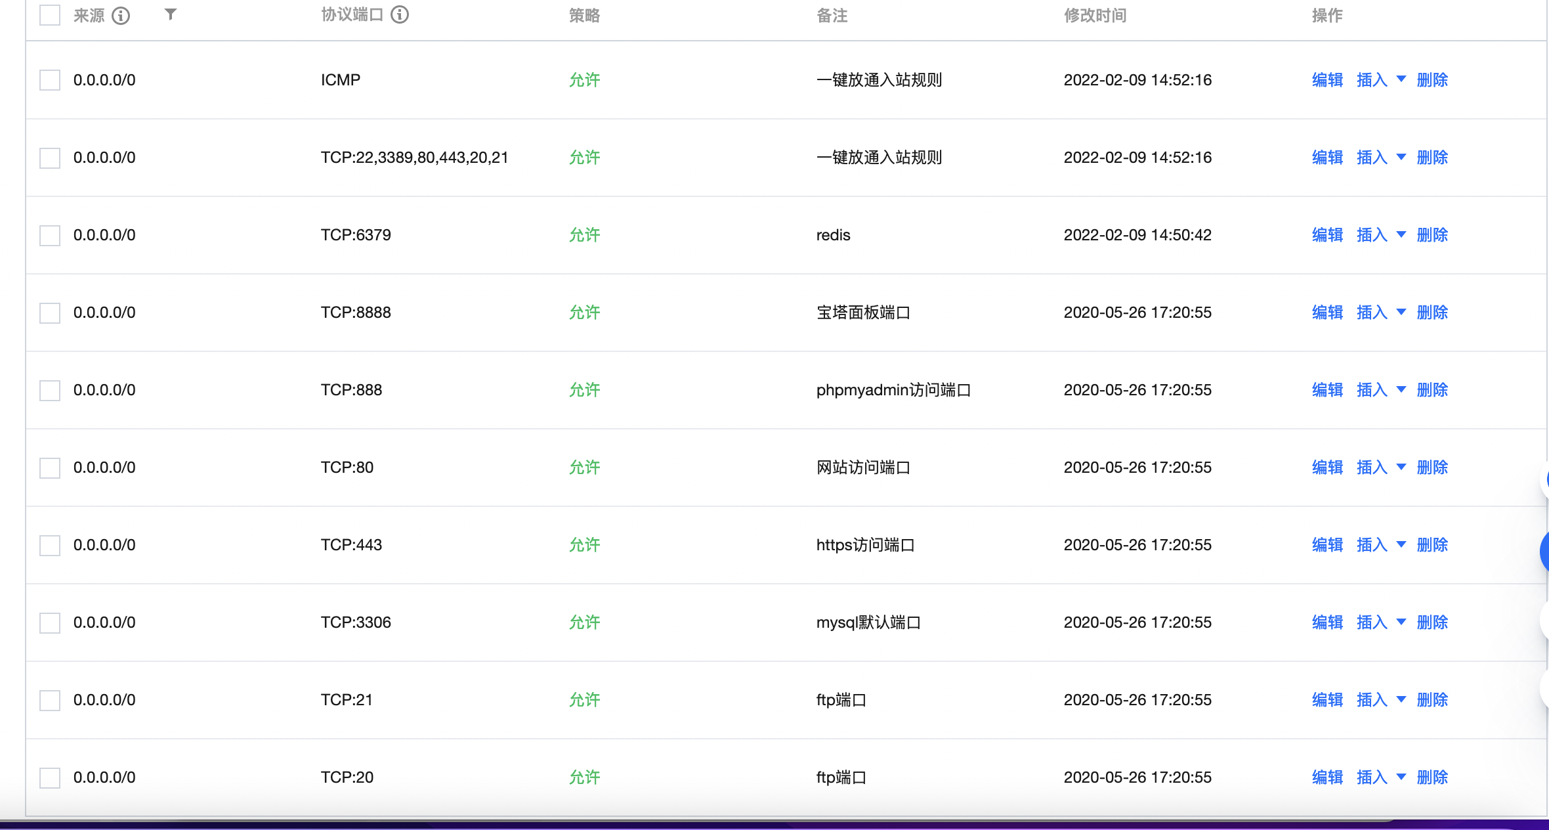Expand 插入 dropdown arrow in TCP:22,3389 row
This screenshot has height=830, width=1549.
[x=1401, y=157]
